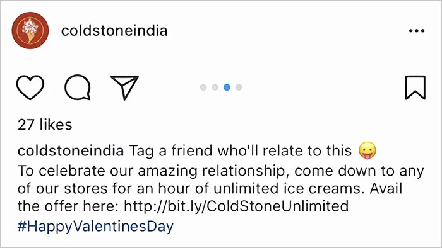View the 27 likes list
442x248 pixels.
(45, 125)
